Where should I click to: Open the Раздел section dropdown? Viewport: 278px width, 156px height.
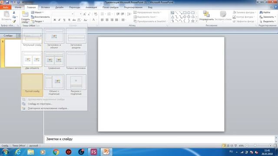click(38, 21)
